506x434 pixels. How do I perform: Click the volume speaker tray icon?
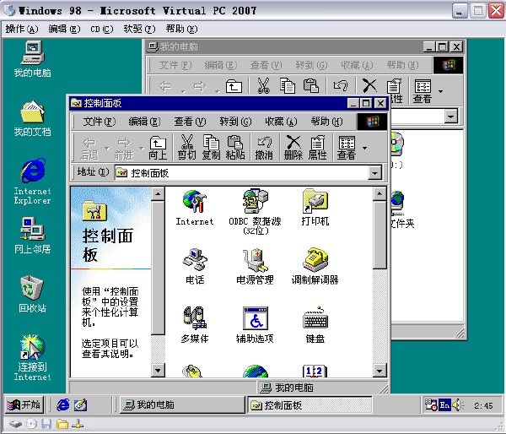coord(458,405)
